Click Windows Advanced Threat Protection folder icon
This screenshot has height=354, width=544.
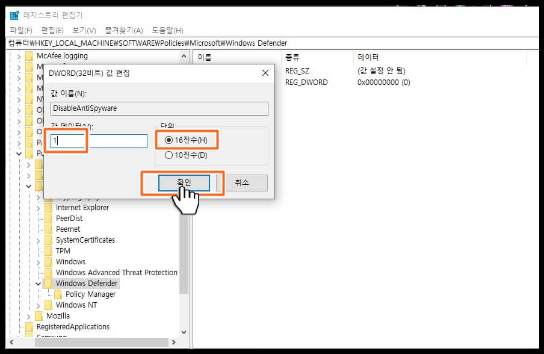point(49,273)
